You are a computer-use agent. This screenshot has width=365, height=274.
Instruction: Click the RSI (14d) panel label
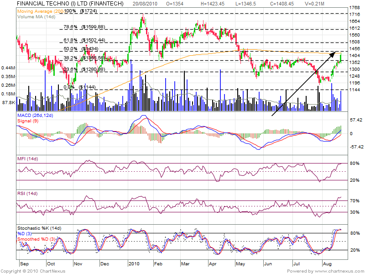pos(28,193)
